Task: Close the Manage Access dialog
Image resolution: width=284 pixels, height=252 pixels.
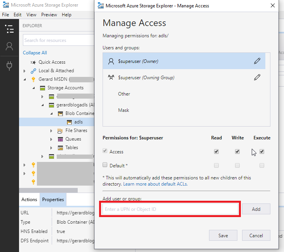Action: pos(273,5)
